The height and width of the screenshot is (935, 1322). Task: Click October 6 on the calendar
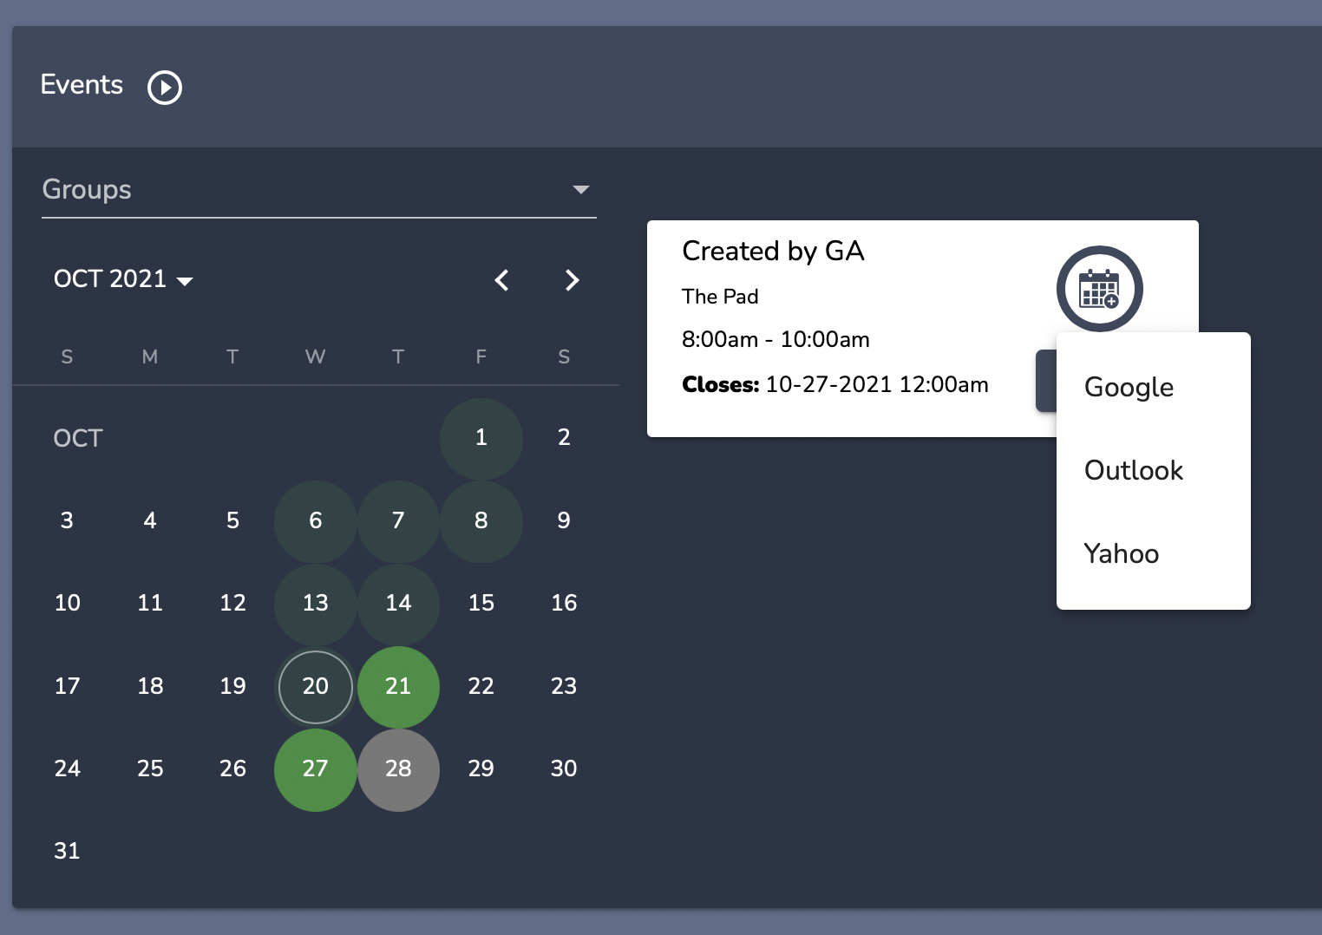pyautogui.click(x=315, y=521)
